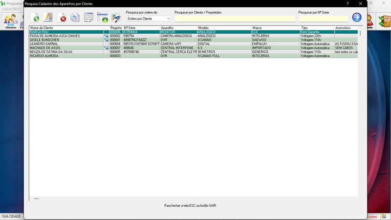Screen dimensions: 391x220
Task: Click the help question mark in title bar
Action: (348, 3)
